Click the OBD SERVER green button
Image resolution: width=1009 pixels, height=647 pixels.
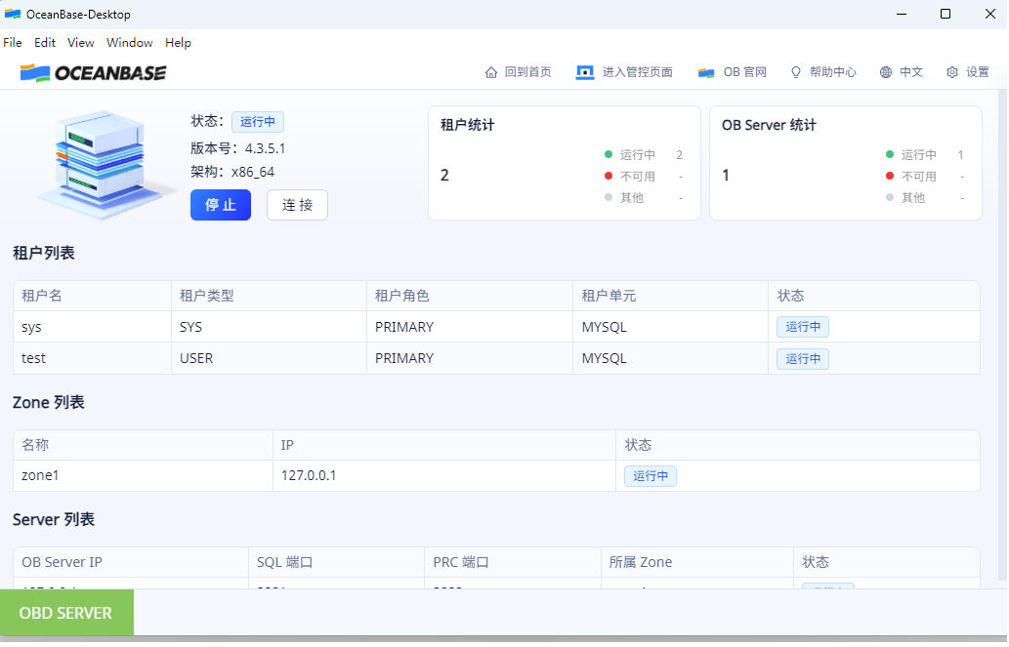point(66,612)
